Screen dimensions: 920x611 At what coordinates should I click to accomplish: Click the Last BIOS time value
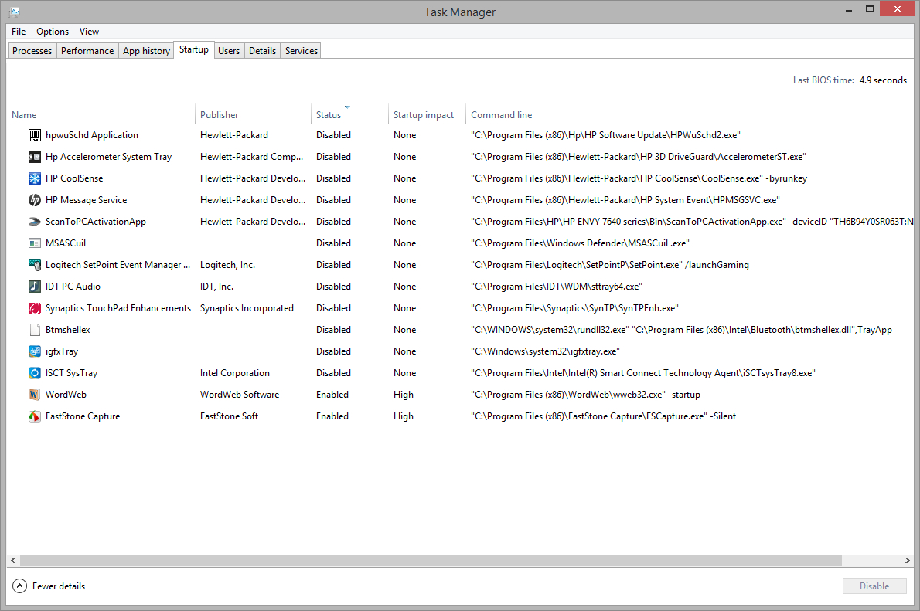(883, 80)
